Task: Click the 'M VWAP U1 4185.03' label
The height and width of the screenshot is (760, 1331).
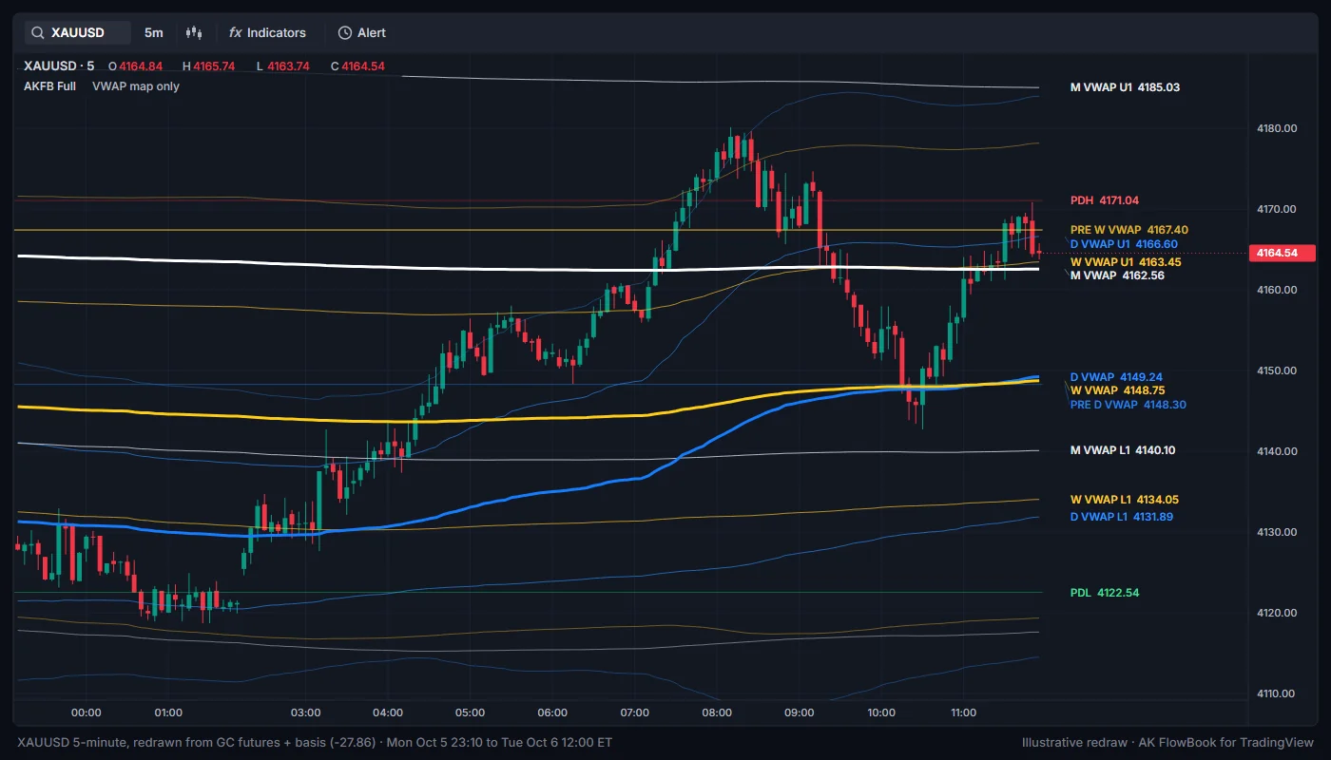Action: point(1125,87)
